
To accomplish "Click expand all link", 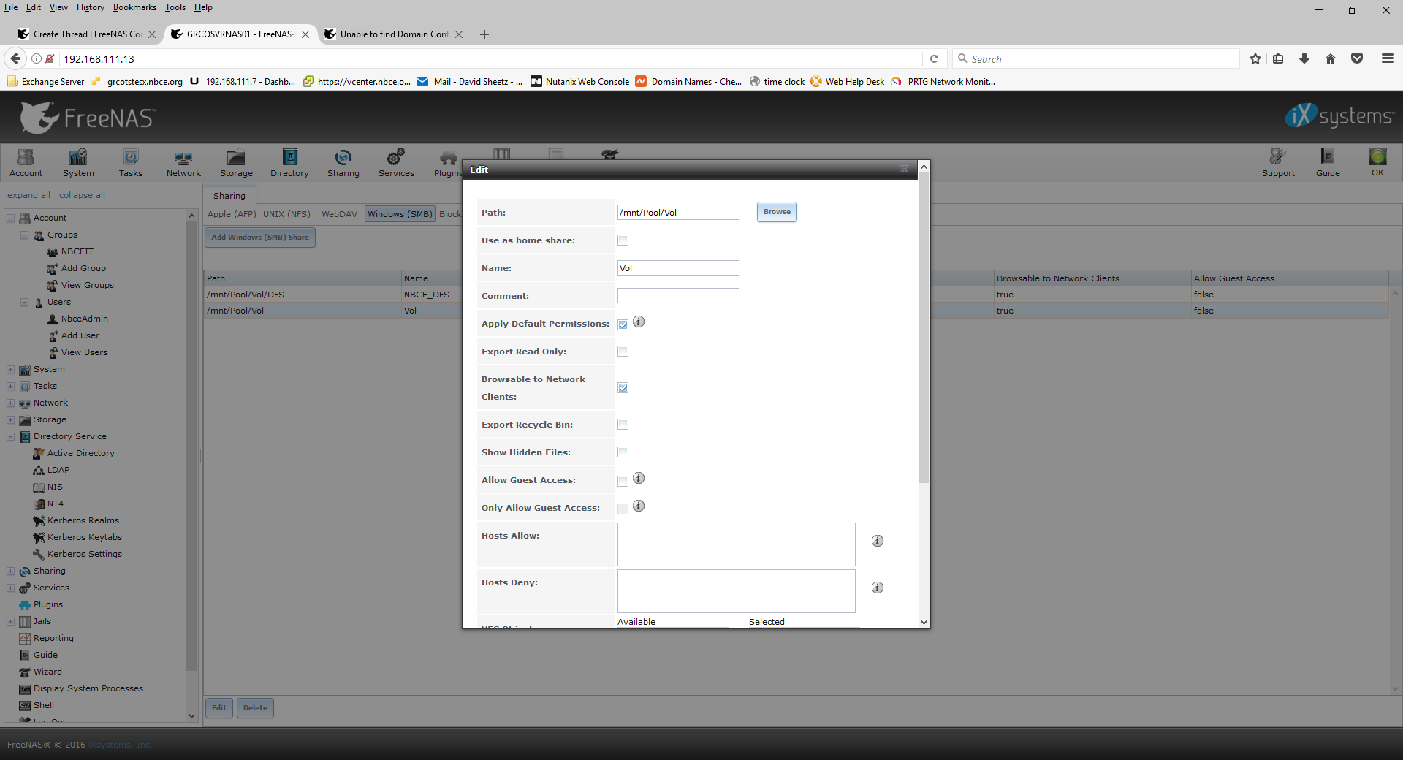I will pos(28,195).
